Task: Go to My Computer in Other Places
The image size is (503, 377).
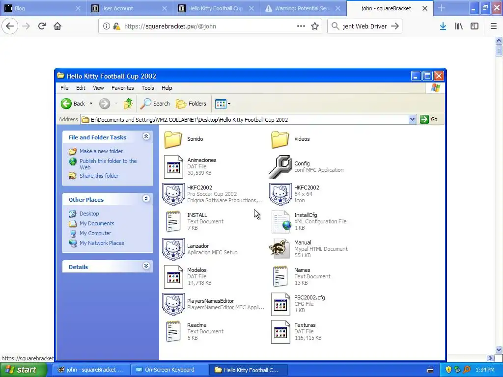Action: [95, 233]
